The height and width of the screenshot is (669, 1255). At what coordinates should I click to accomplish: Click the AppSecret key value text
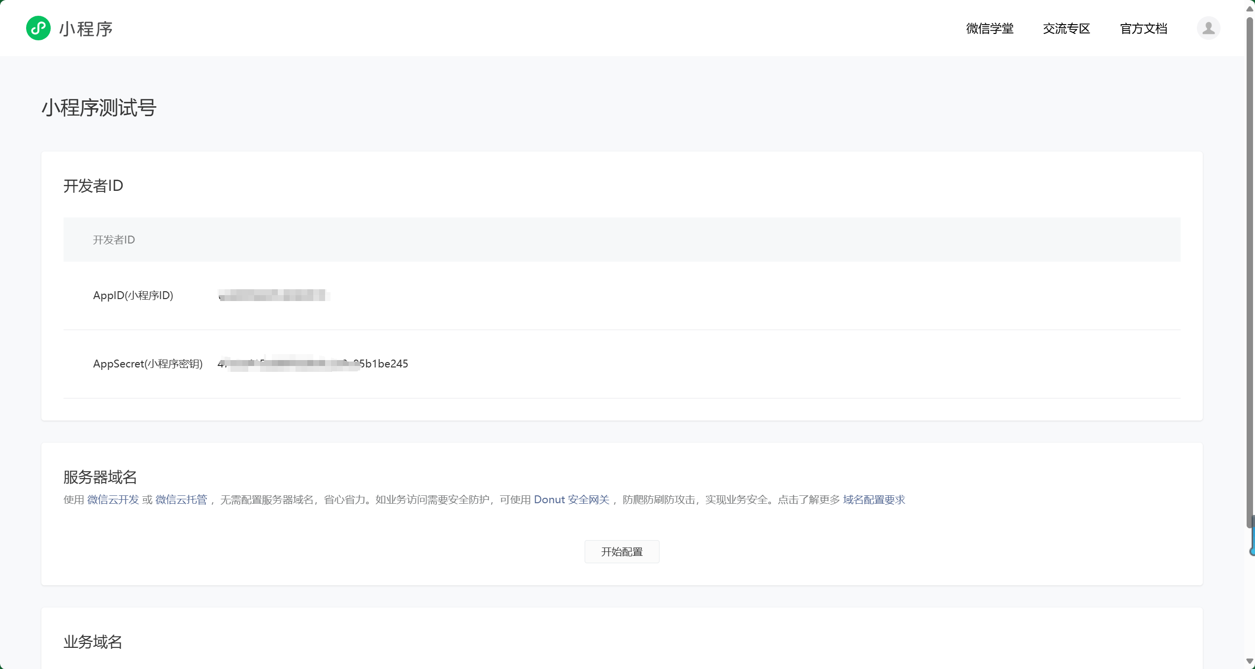313,364
